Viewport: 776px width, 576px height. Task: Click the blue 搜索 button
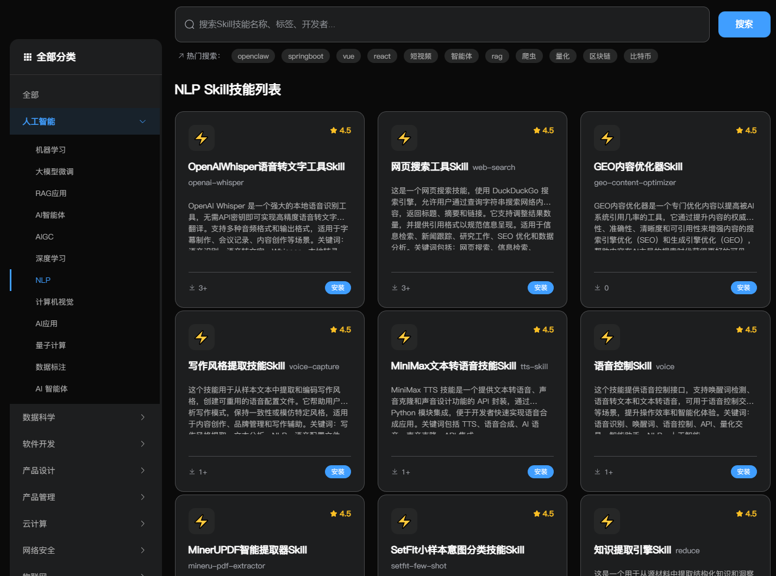pyautogui.click(x=744, y=24)
